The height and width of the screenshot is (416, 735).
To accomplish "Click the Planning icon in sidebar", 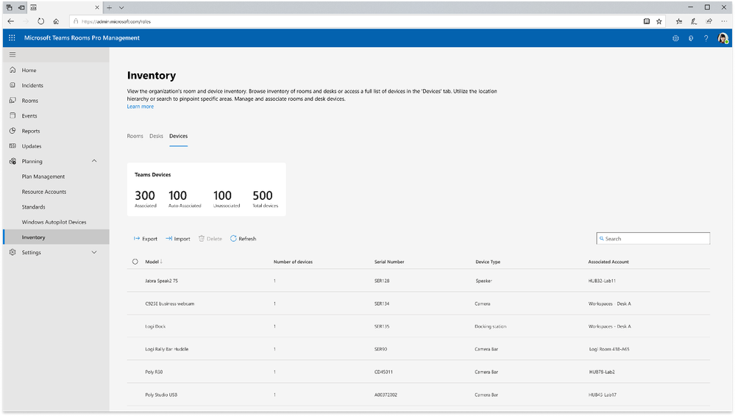I will click(13, 161).
